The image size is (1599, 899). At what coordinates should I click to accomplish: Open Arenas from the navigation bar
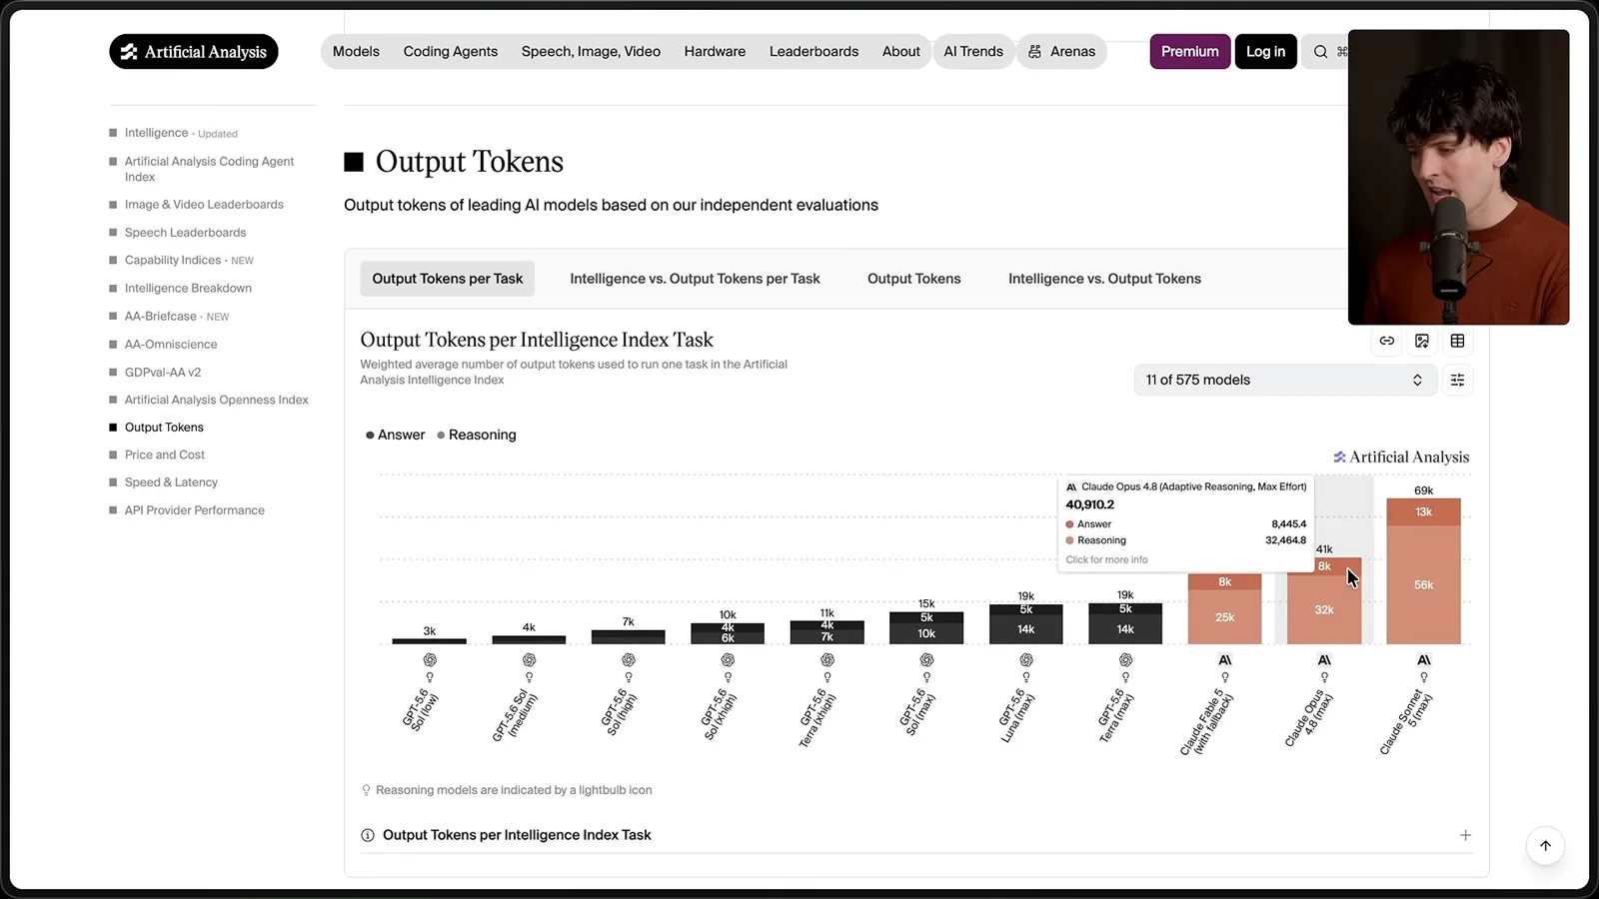[1061, 52]
